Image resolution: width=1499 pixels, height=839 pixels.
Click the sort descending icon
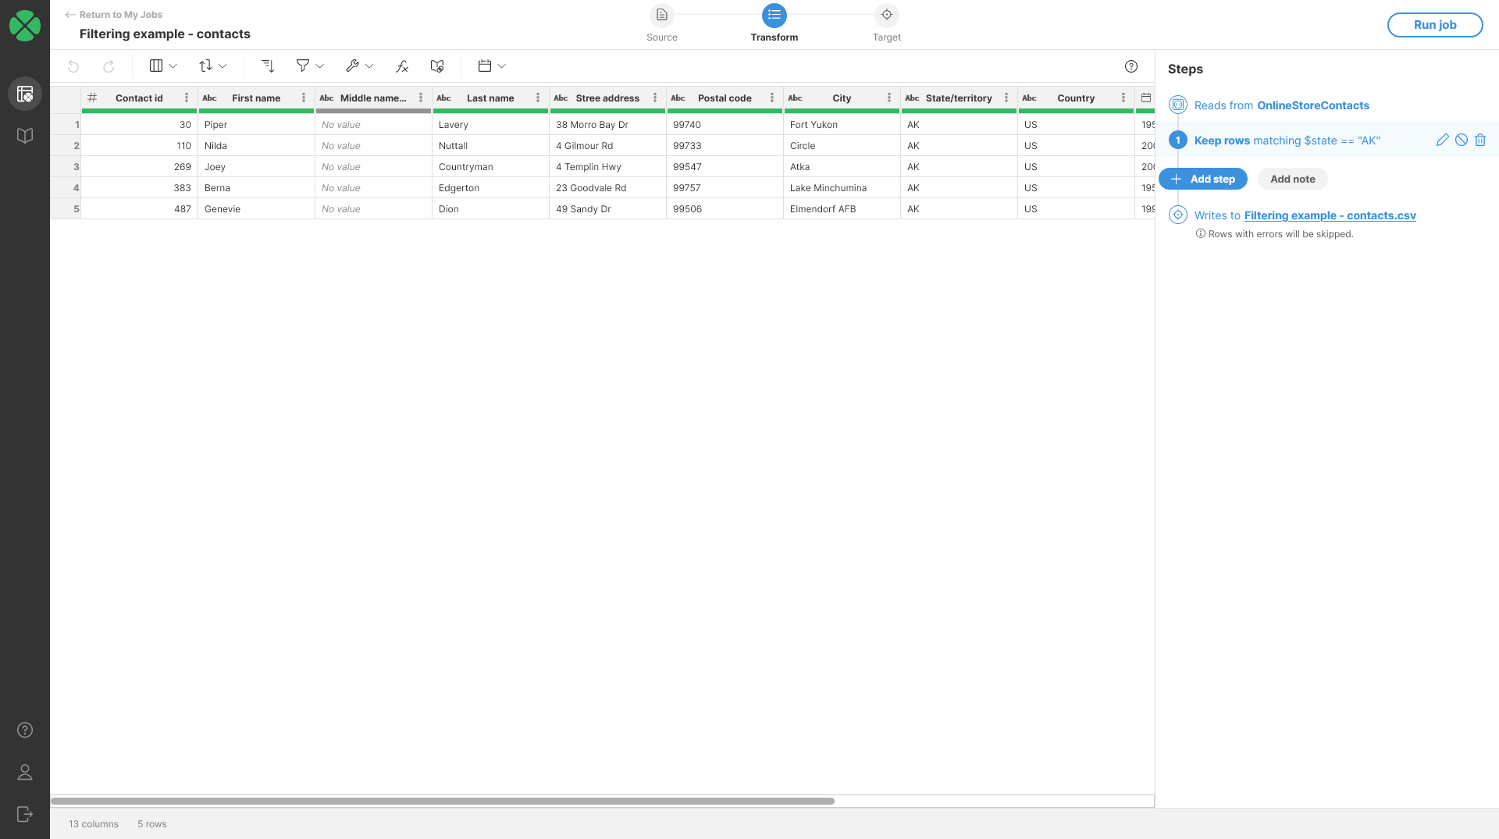tap(268, 66)
